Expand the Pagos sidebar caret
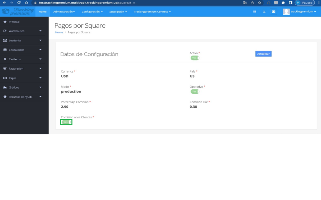 pos(40,78)
